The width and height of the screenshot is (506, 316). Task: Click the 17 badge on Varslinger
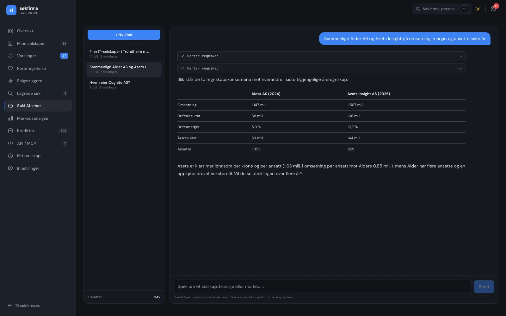tap(64, 56)
